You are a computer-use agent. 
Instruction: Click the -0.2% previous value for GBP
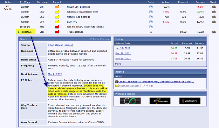coord(199,7)
